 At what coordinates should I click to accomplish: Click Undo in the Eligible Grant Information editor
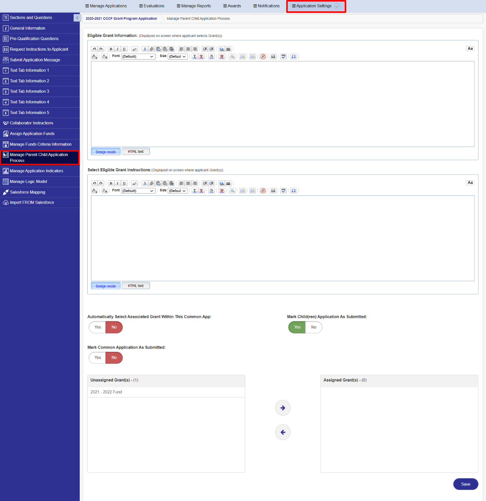click(x=94, y=49)
